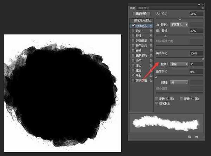This screenshot has width=211, height=156.
Task: Select the 画笔笔尖形状 section
Action: [142, 20]
